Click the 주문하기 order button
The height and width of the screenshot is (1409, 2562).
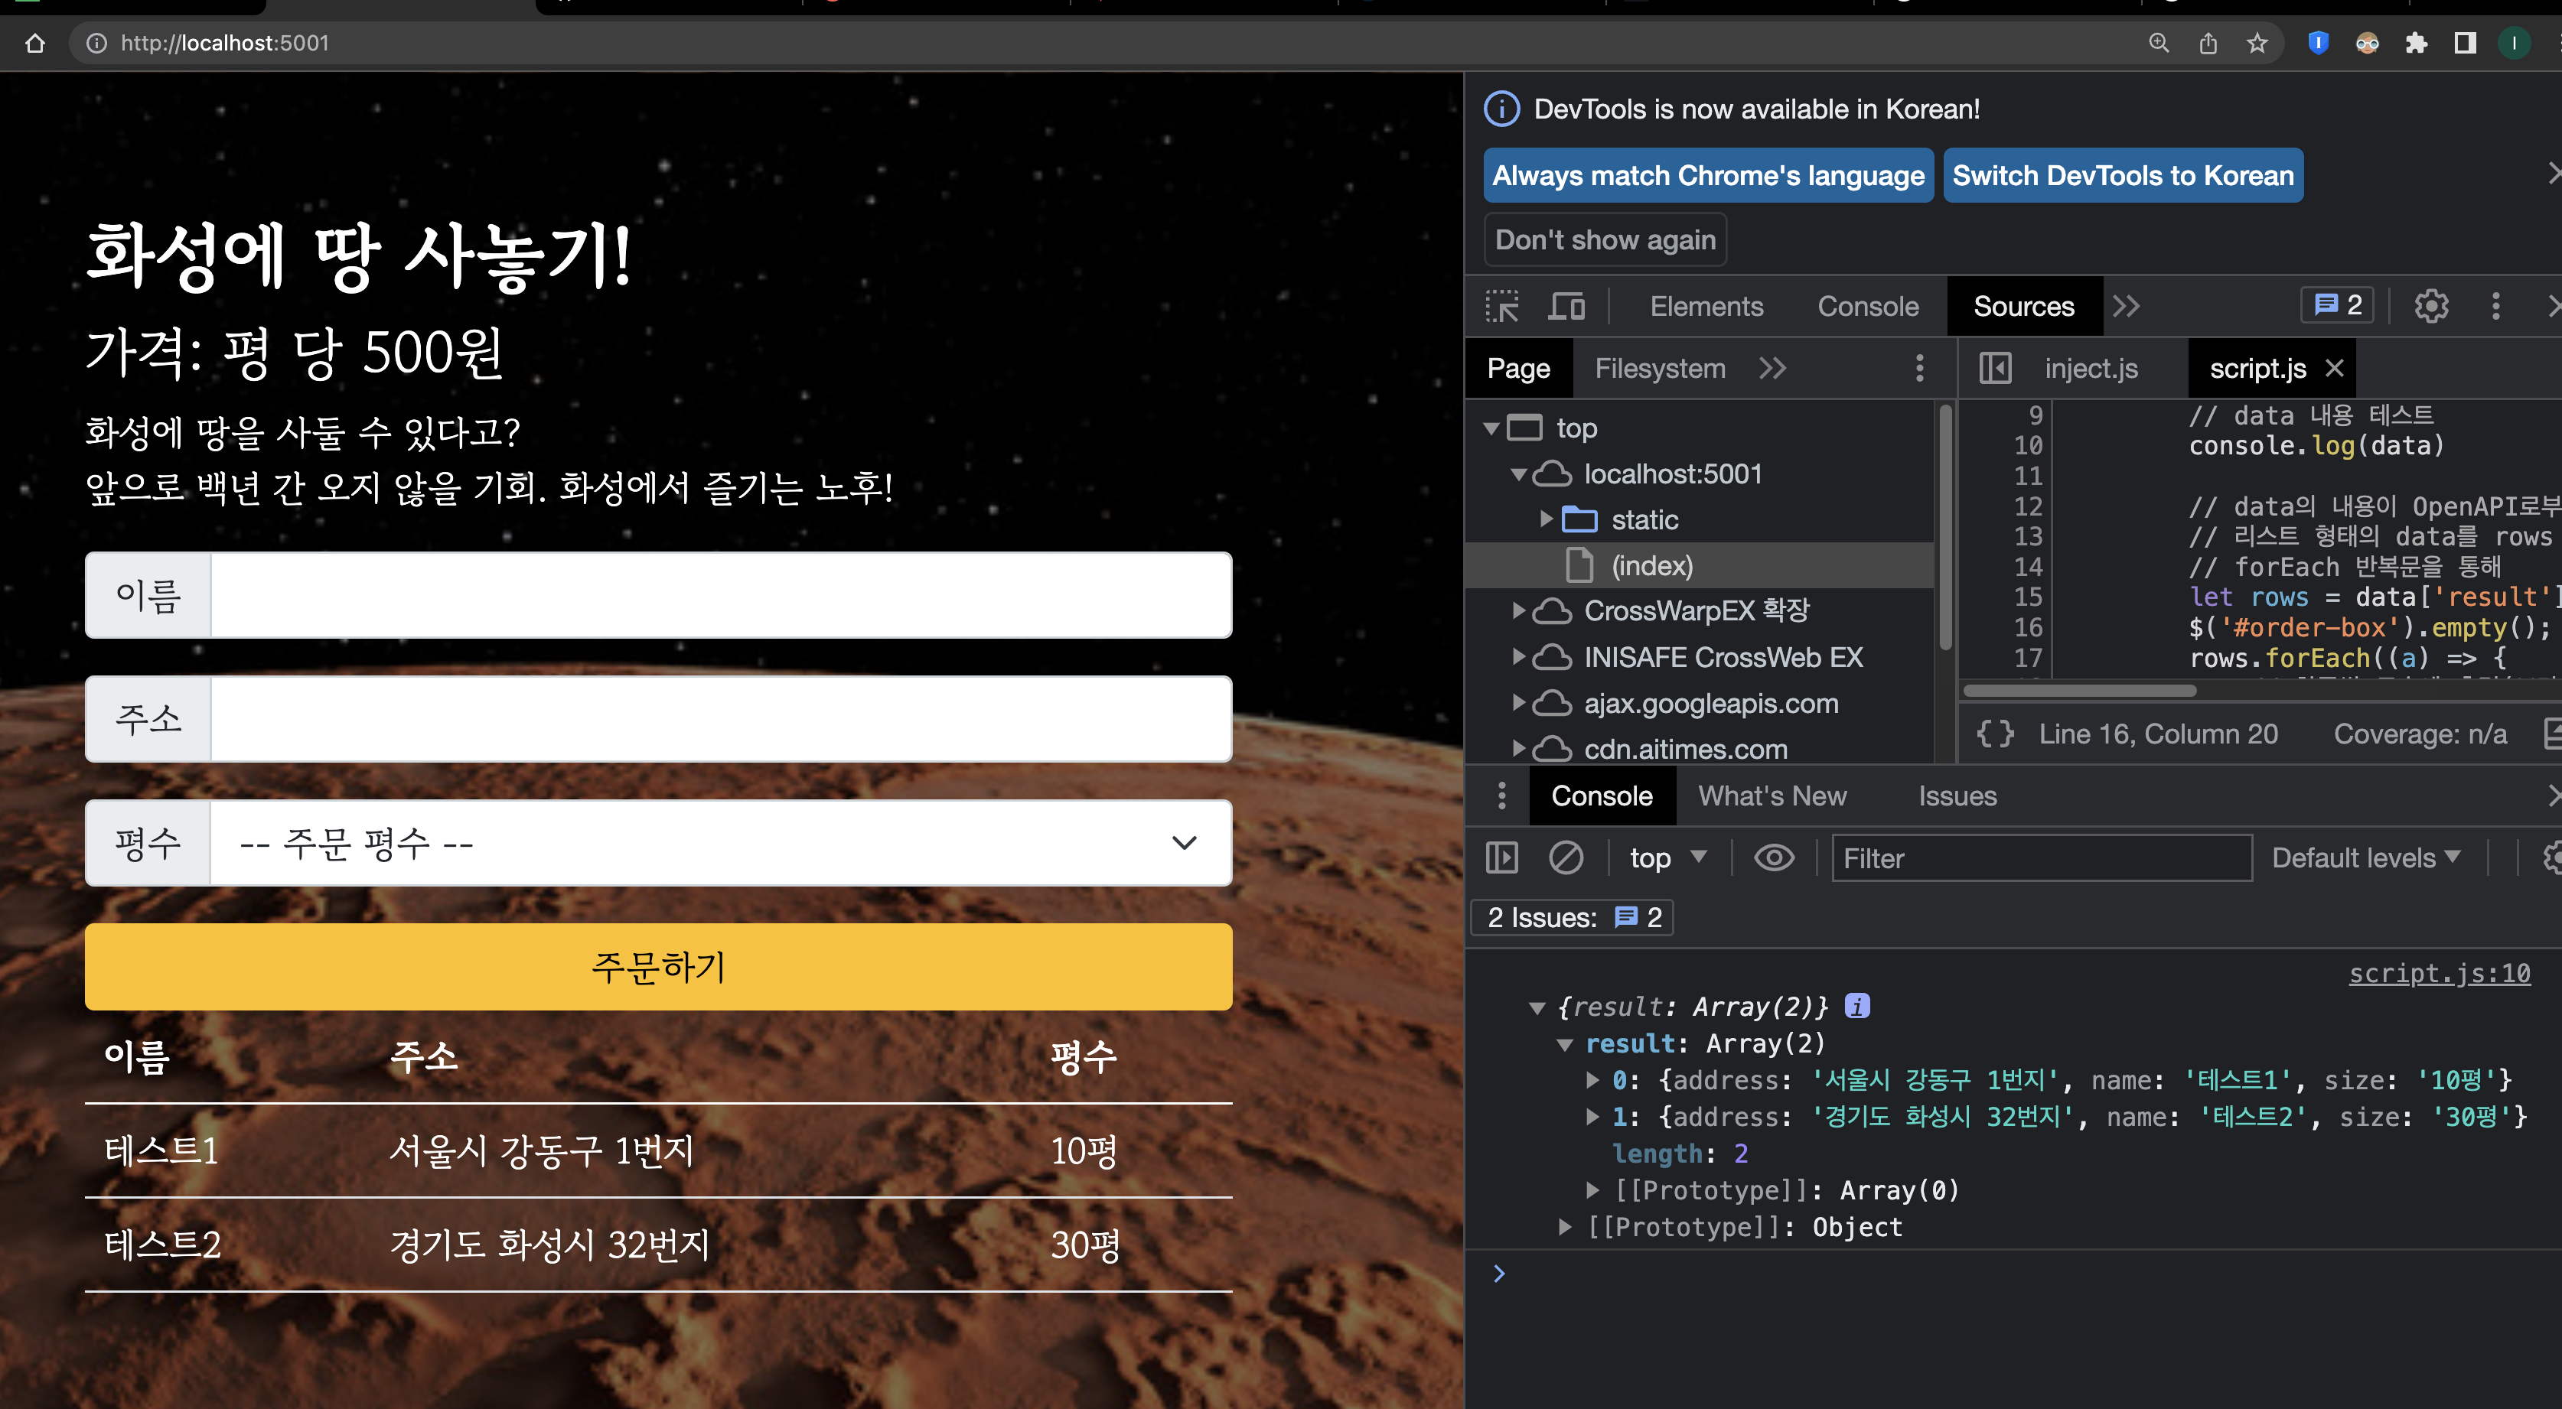click(658, 967)
